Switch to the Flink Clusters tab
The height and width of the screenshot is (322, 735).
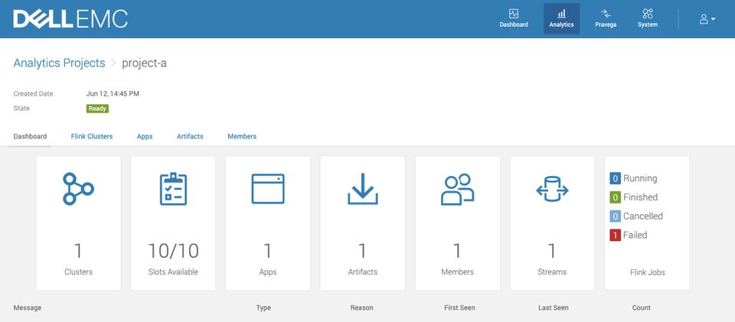click(x=92, y=136)
